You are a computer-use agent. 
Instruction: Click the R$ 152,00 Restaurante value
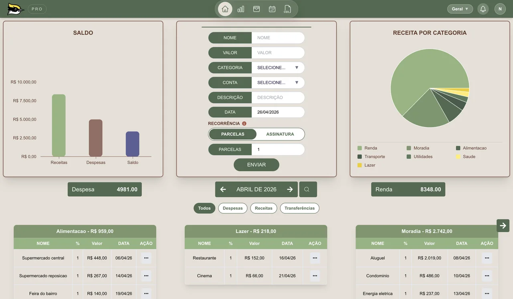click(x=254, y=258)
